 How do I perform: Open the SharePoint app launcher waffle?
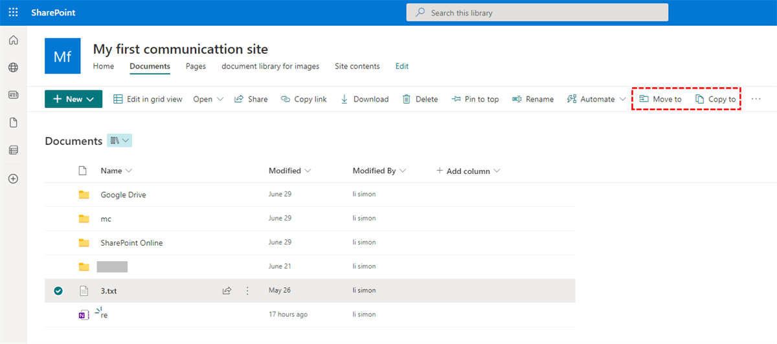(13, 13)
